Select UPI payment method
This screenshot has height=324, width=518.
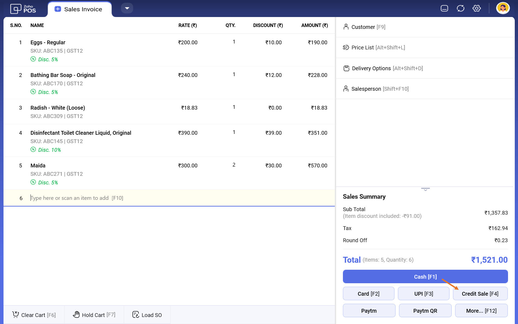tap(423, 294)
